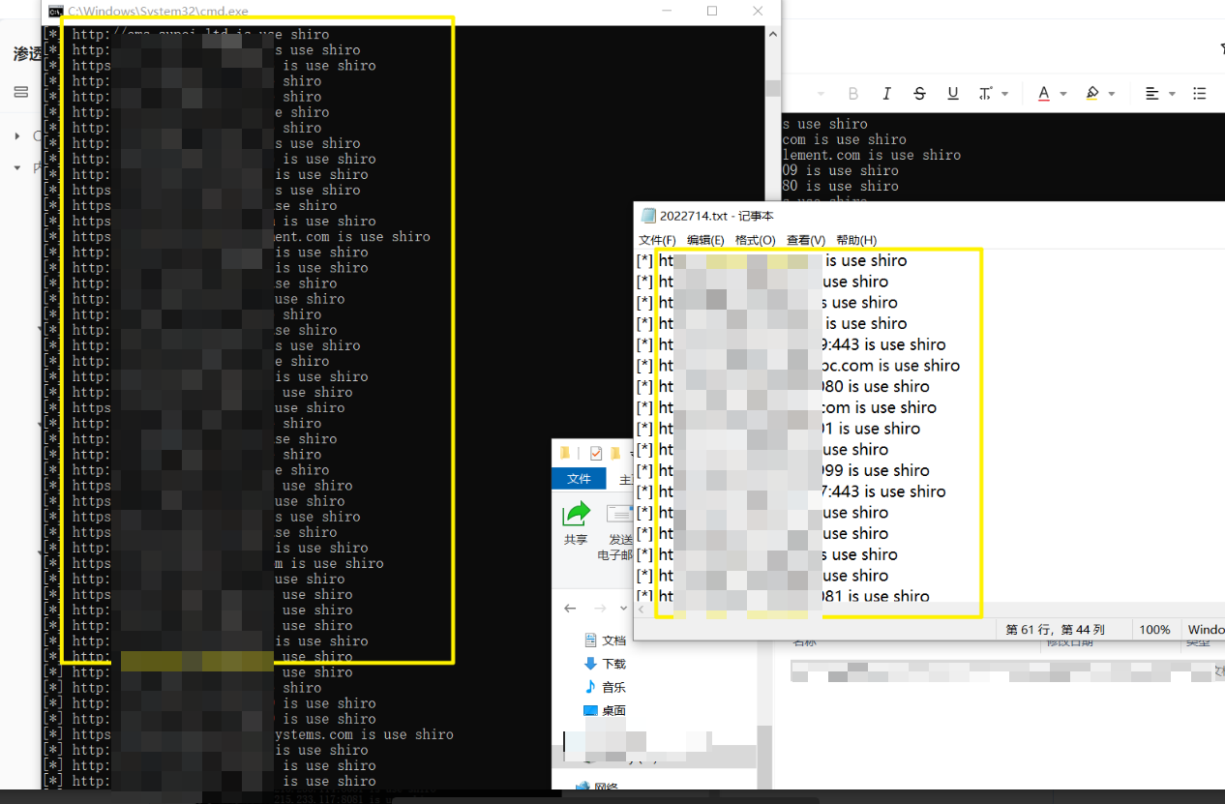Click the outline view icon in left sidebar
The height and width of the screenshot is (804, 1225).
click(20, 92)
